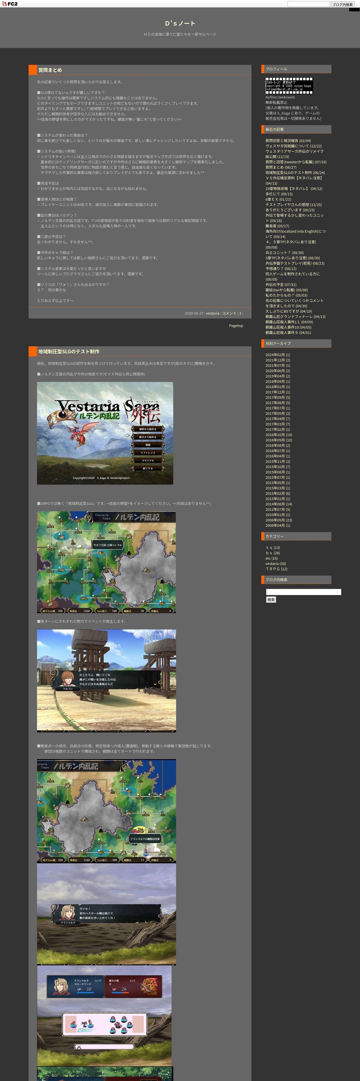Open the vestaria category link under 質問まとめ post
The image size is (360, 1081).
tap(213, 313)
